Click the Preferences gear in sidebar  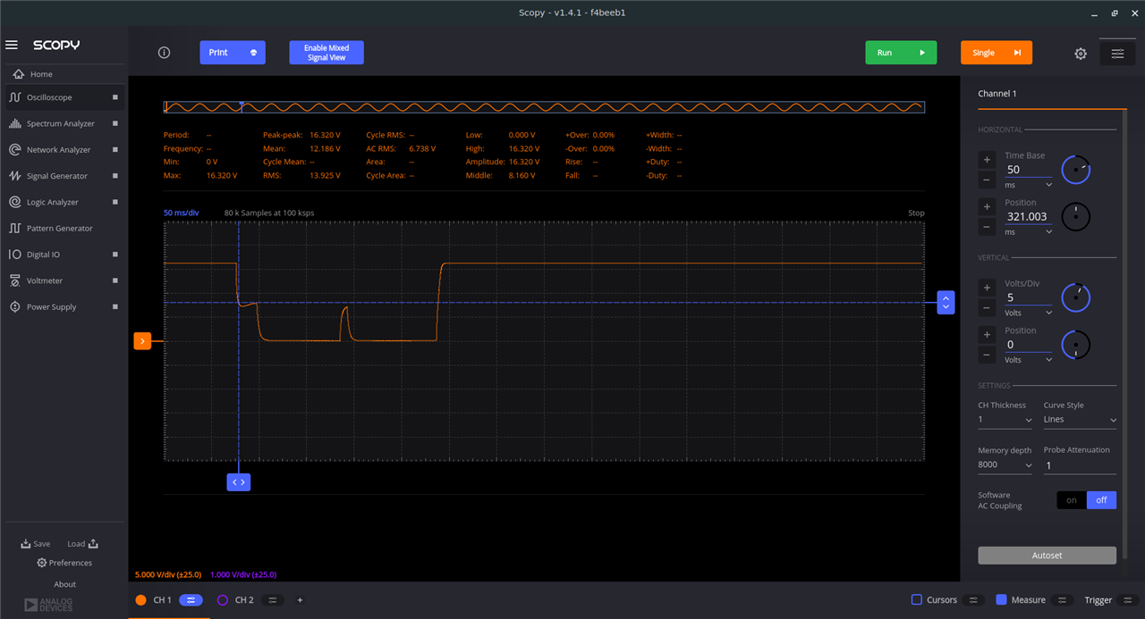point(41,563)
